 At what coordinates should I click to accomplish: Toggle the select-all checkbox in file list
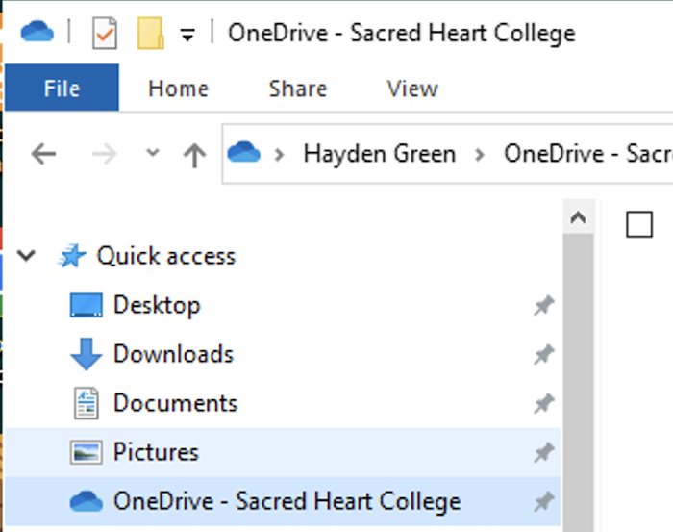coord(639,224)
